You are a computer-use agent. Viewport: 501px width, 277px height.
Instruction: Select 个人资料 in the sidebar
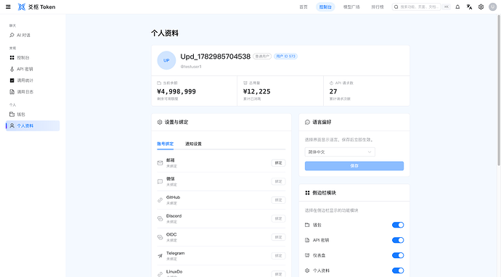point(33,125)
